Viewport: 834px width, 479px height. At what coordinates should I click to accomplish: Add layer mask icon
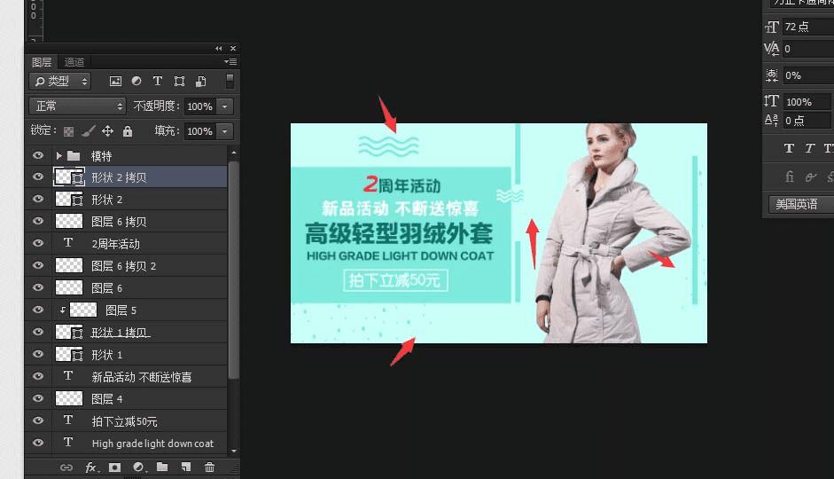pos(114,467)
